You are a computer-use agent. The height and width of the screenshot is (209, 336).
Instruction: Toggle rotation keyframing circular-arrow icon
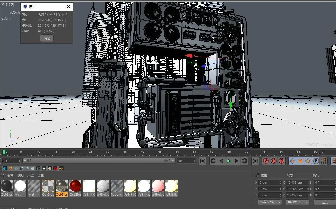point(308,161)
